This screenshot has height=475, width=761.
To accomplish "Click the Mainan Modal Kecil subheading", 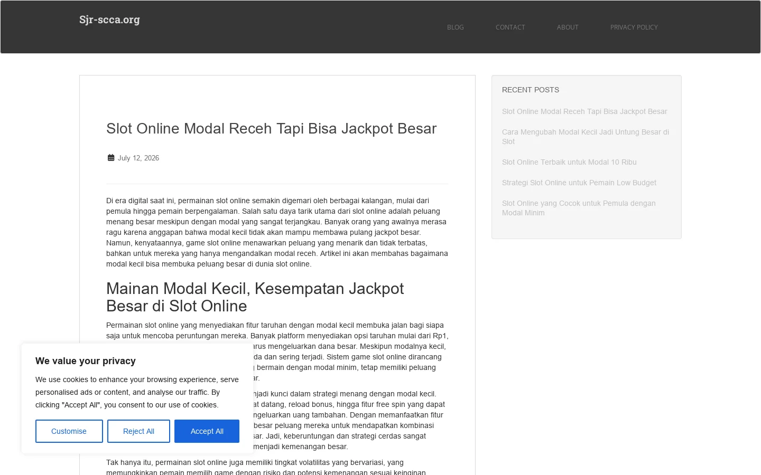I will [255, 297].
